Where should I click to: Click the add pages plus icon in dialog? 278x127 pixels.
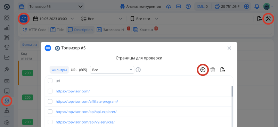(203, 70)
